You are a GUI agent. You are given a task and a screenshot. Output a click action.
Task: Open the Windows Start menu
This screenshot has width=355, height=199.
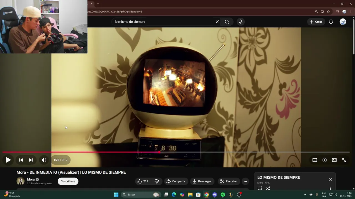(116, 195)
